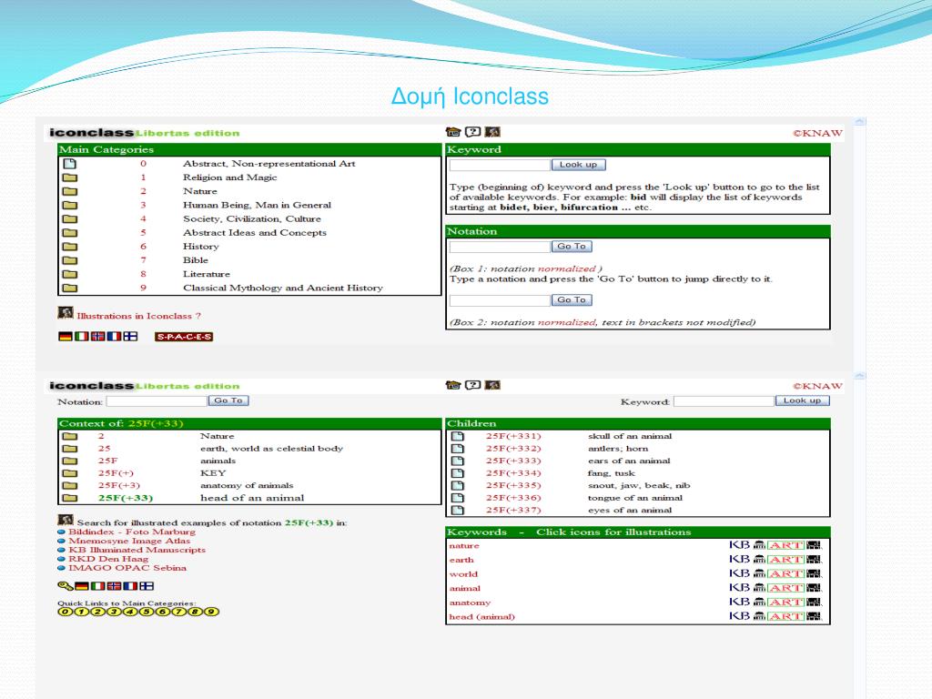The image size is (932, 699).
Task: Open Abstract Ideas and Concepts category
Action: [x=255, y=232]
